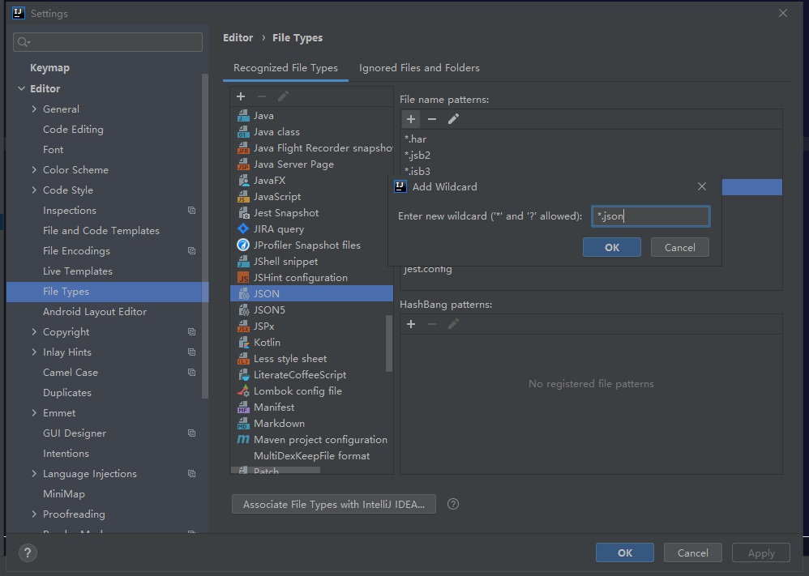This screenshot has height=576, width=809.
Task: Click the JavaScript JS file icon
Action: 243,197
